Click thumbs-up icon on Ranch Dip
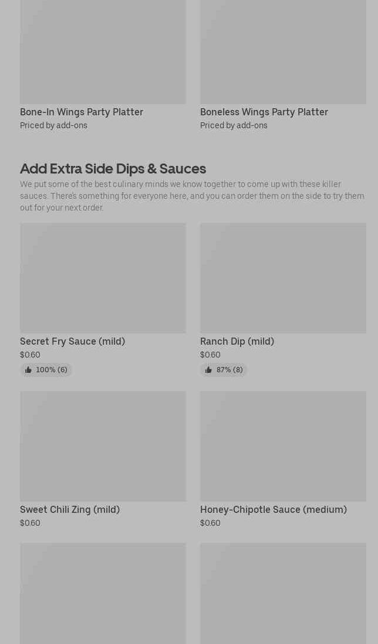The image size is (378, 644). (x=208, y=370)
